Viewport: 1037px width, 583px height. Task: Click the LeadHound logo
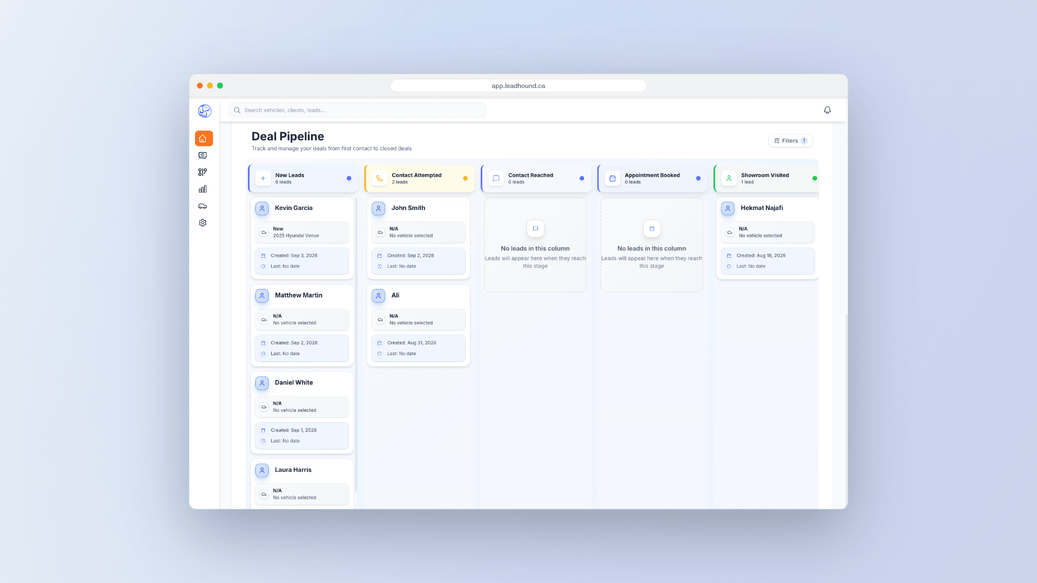[x=204, y=111]
